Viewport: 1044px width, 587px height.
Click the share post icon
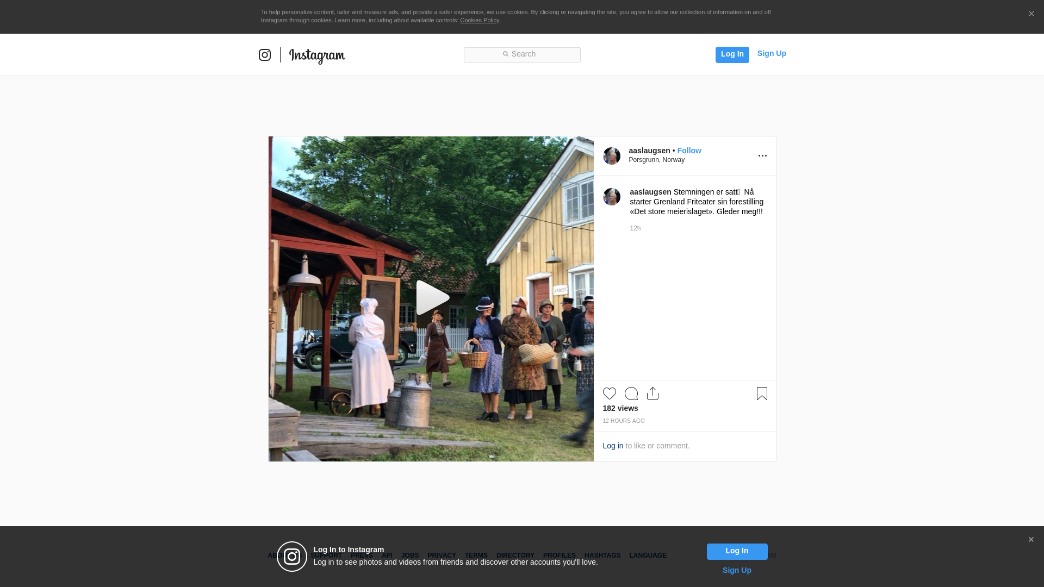point(652,394)
